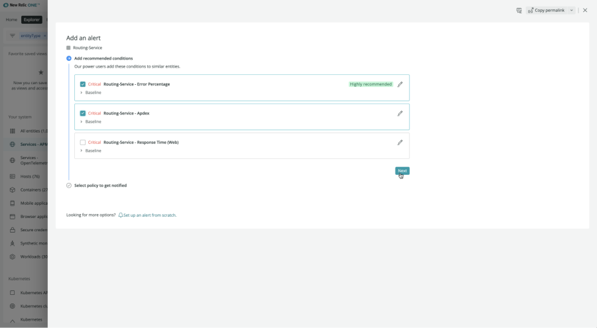Open the Copy permalink dropdown arrow
Image resolution: width=597 pixels, height=328 pixels.
pos(572,11)
